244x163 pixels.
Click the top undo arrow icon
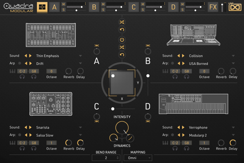pos(122,30)
